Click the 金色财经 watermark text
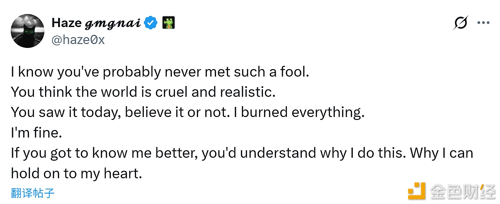This screenshot has height=204, width=500. pos(463,191)
